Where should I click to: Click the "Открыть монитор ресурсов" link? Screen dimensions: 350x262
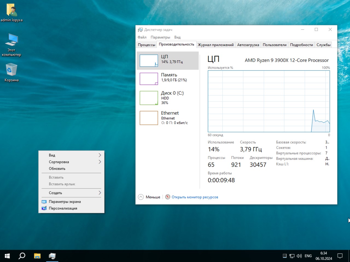[195, 197]
